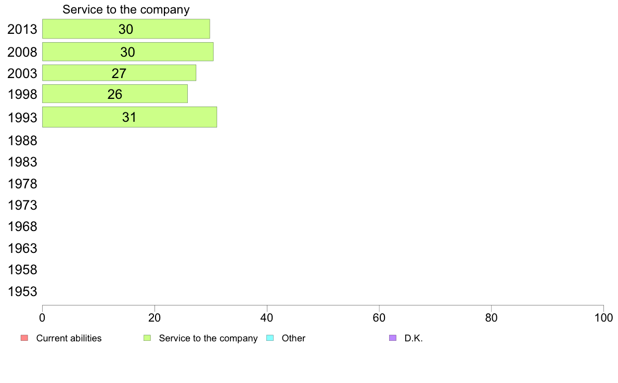
Task: Click the Service to the company legend label
Action: (x=208, y=338)
